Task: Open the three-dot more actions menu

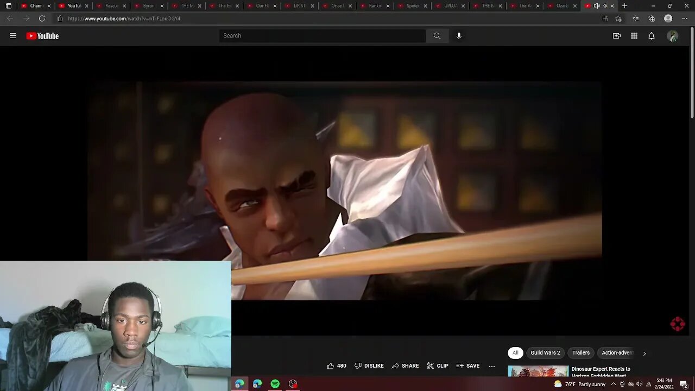Action: tap(492, 366)
